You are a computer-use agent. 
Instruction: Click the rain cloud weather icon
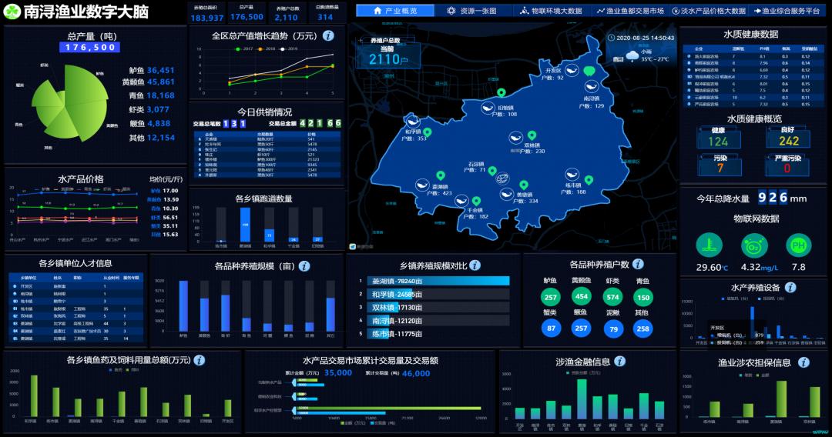point(632,55)
